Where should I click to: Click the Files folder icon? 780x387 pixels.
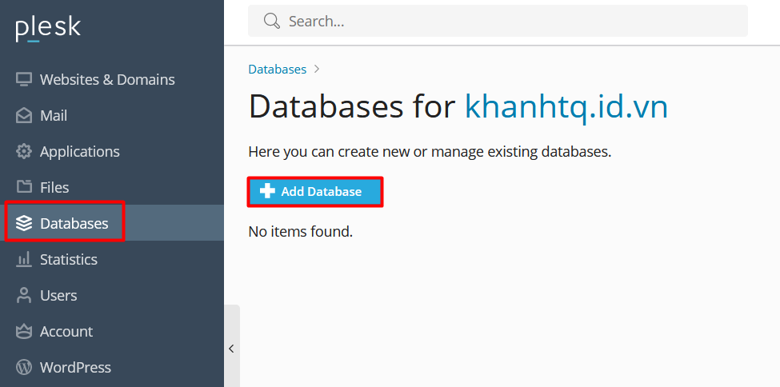pos(24,187)
